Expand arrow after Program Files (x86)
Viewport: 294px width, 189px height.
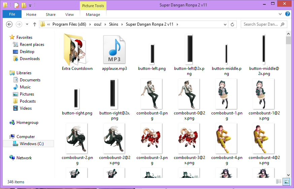tap(90, 24)
